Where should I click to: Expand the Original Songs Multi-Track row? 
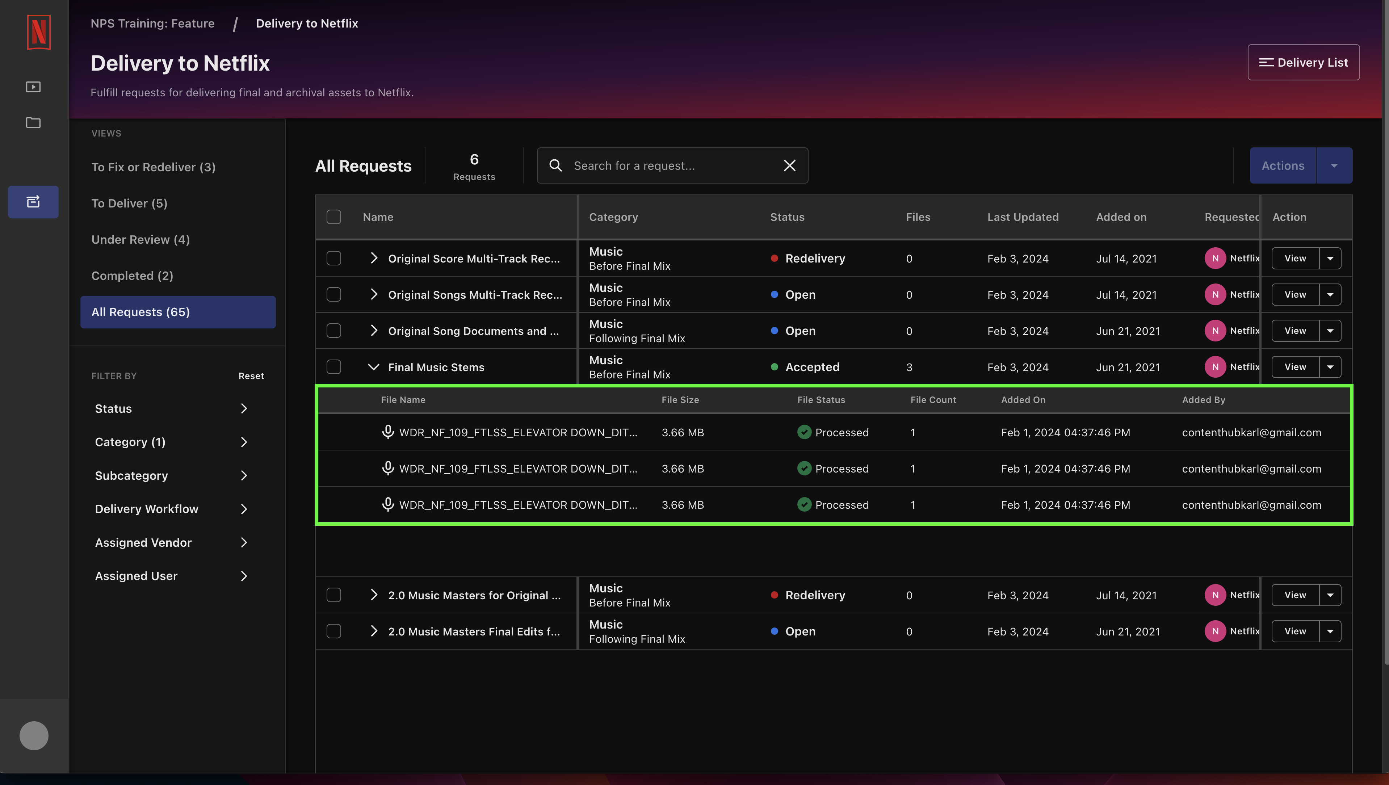pyautogui.click(x=374, y=294)
